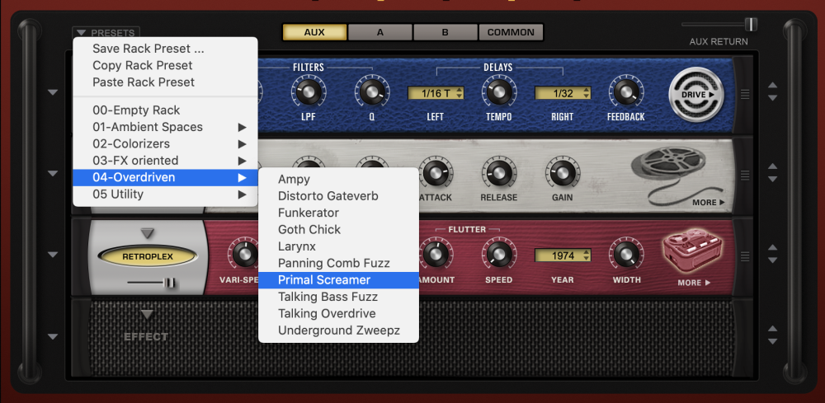Select the Funkerator preset
This screenshot has height=403, width=825.
click(338, 213)
